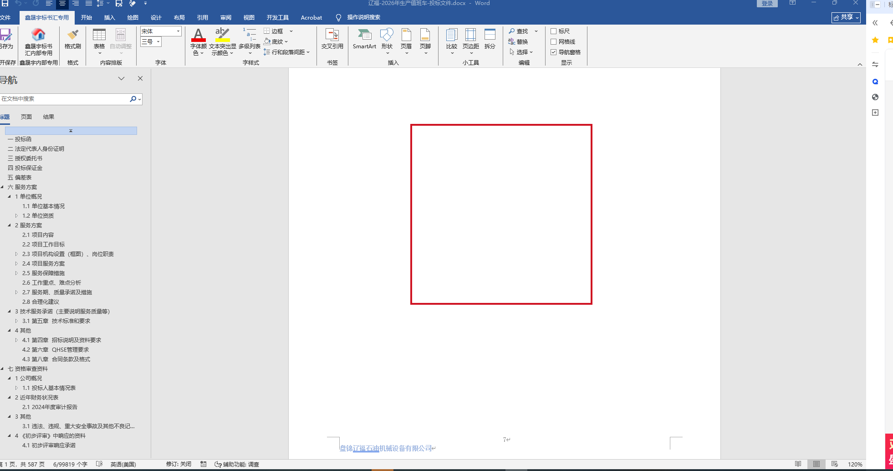Expand the 1.2 单位资质 heading
This screenshot has width=893, height=471.
(x=16, y=215)
